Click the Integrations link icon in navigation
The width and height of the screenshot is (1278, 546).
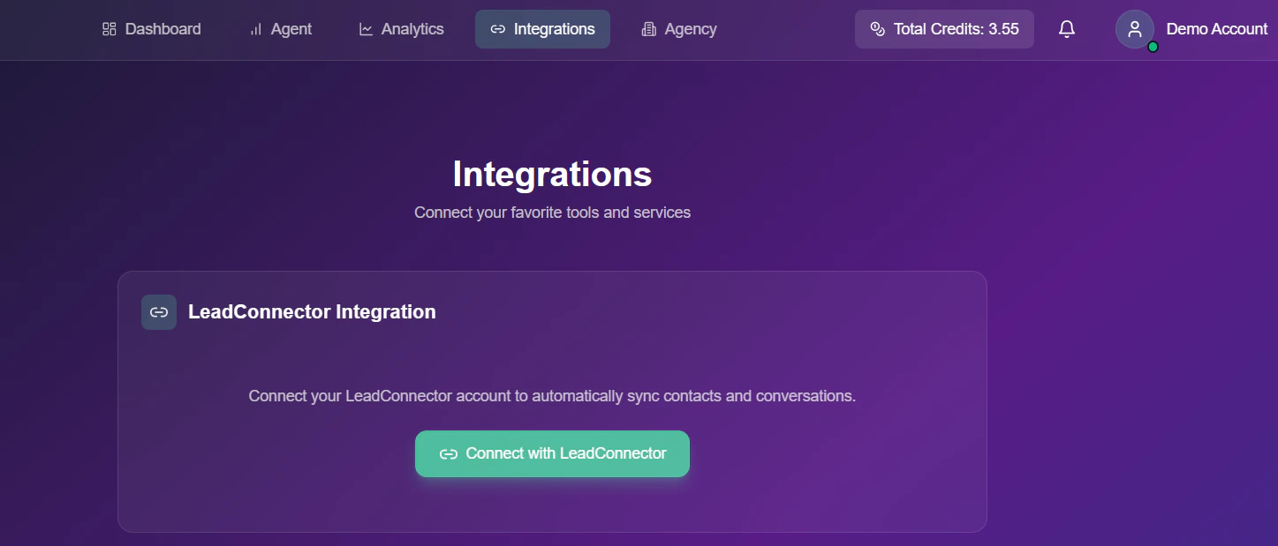[498, 28]
